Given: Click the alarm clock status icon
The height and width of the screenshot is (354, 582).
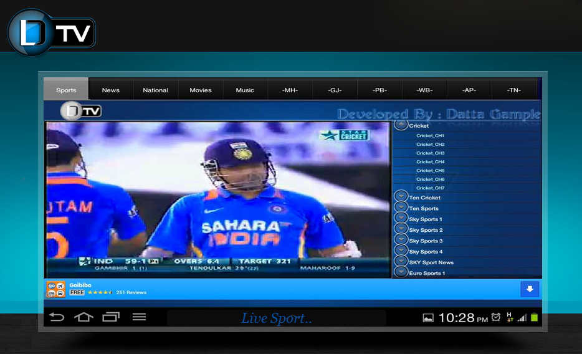Looking at the screenshot, I should pyautogui.click(x=496, y=317).
